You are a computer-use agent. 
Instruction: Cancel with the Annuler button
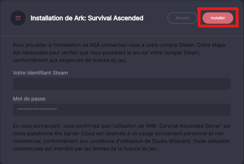tap(182, 18)
